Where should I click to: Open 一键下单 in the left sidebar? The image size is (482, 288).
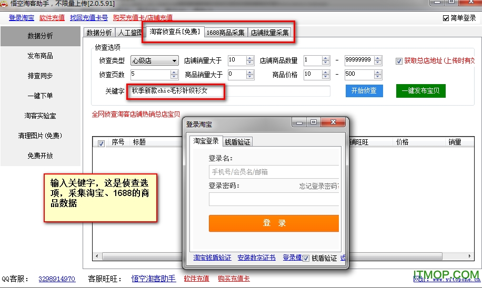(x=41, y=96)
